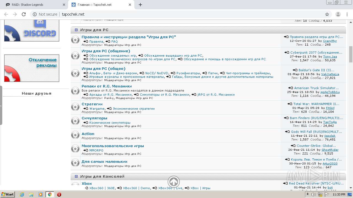Open Стратегии forum

point(92,104)
